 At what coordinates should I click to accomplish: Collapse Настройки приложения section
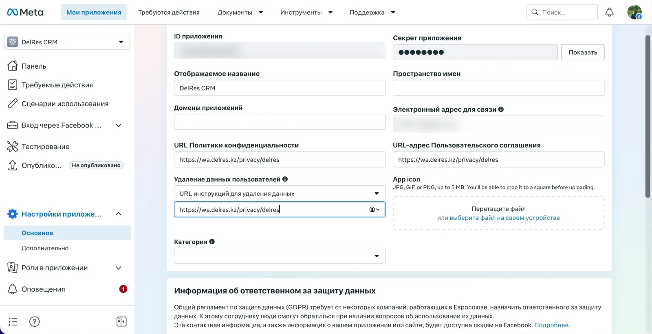(119, 214)
